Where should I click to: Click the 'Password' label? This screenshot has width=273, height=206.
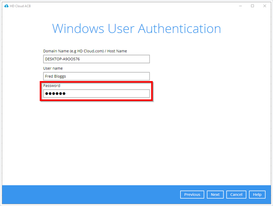[52, 86]
